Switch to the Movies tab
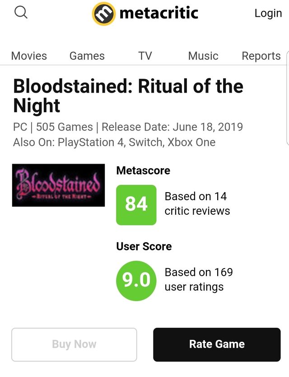 (29, 56)
